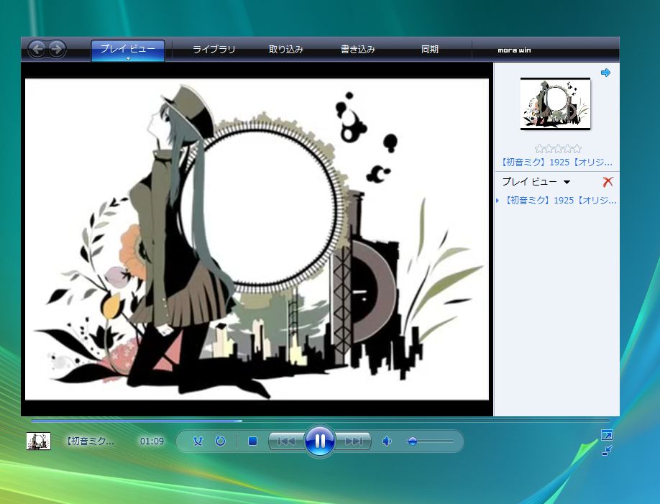Click the blue arrow at the list pane's top

605,73
